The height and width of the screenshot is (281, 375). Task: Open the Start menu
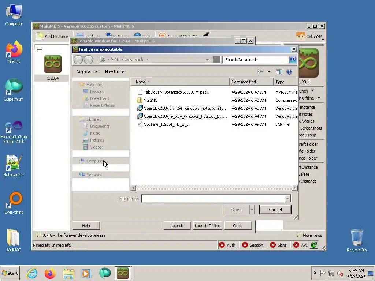coord(10,273)
